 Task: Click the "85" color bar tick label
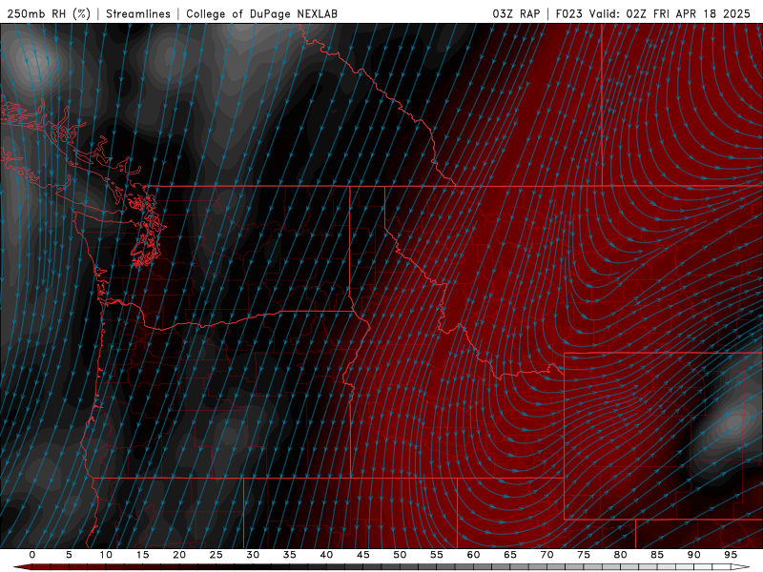click(x=657, y=555)
